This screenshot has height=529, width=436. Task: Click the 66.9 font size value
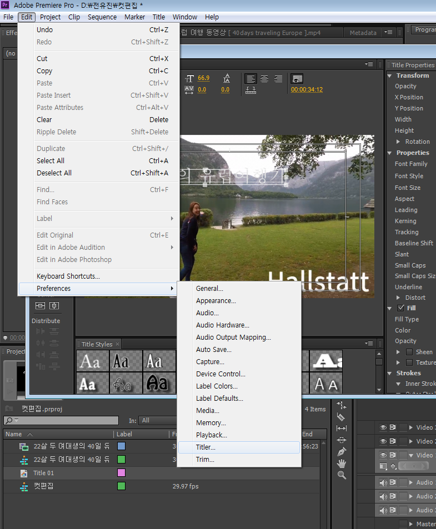click(x=203, y=78)
